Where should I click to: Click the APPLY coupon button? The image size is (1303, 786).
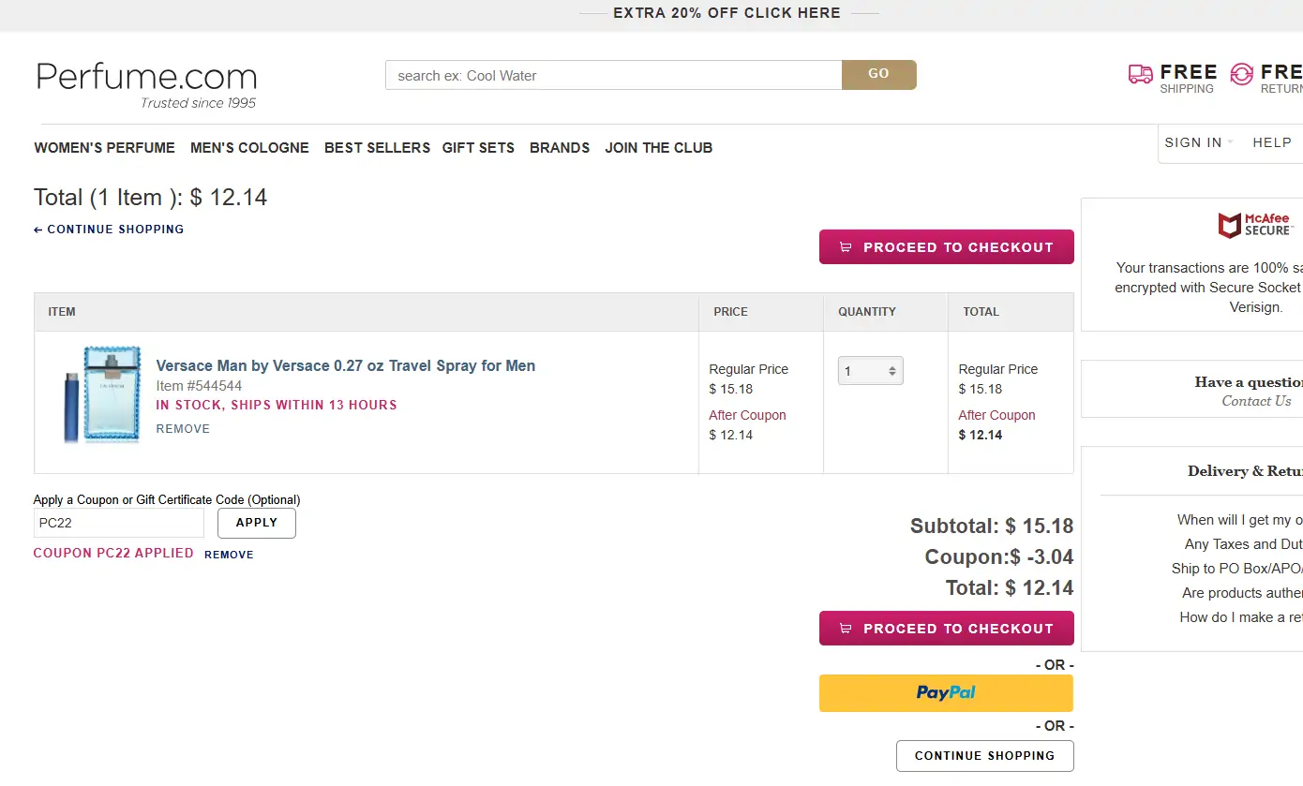[256, 523]
